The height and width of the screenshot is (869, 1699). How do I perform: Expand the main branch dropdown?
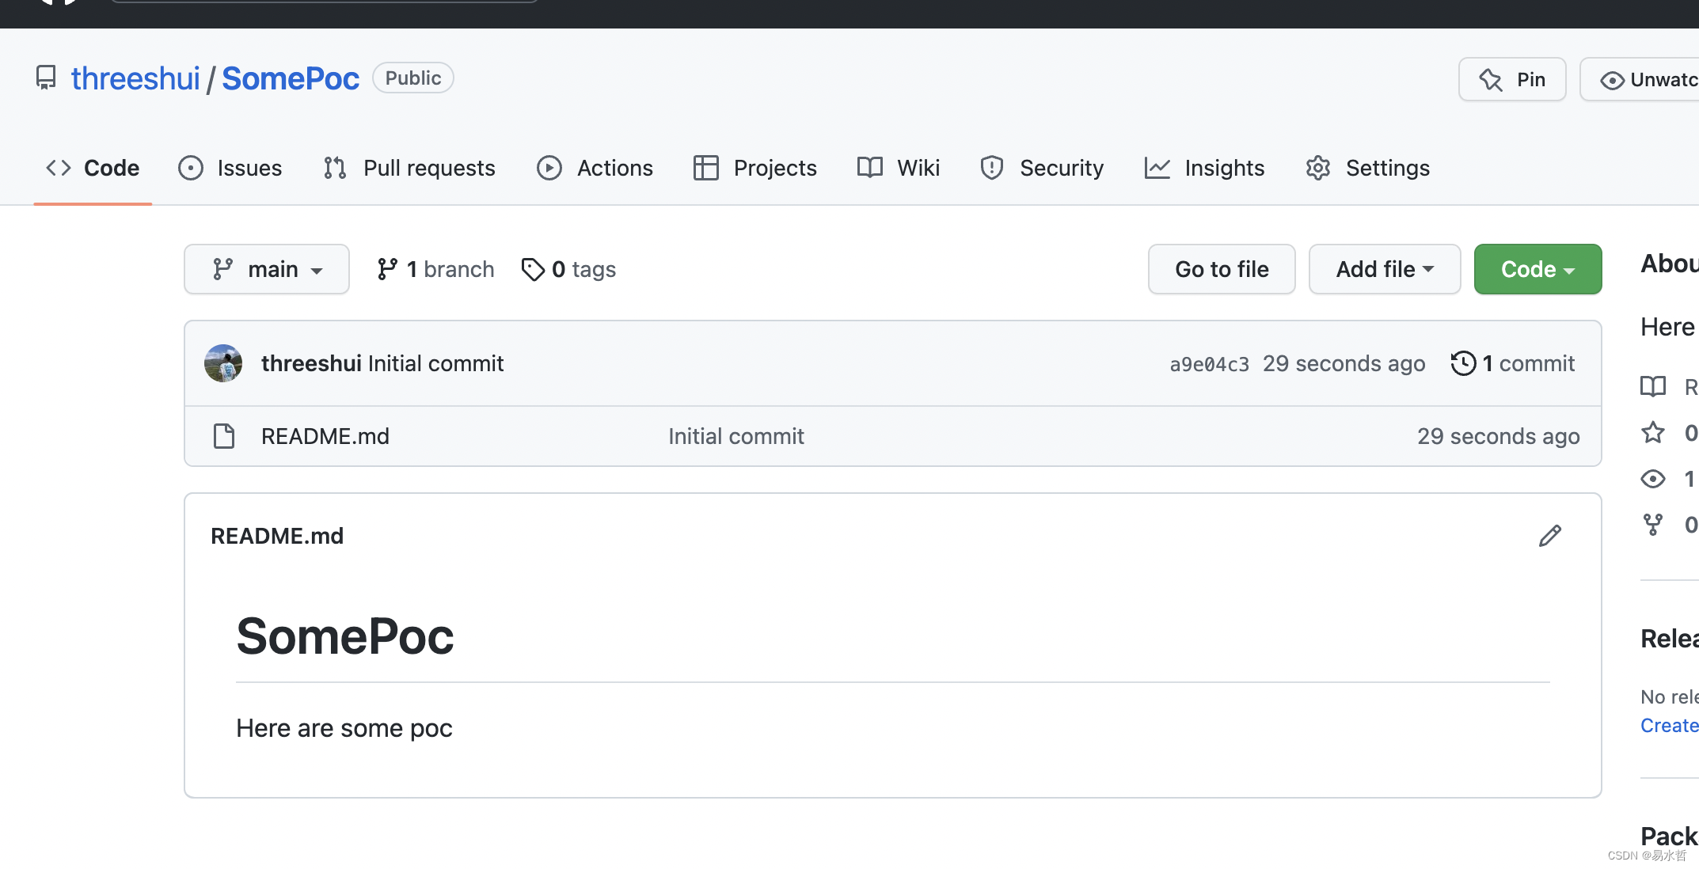click(x=267, y=269)
